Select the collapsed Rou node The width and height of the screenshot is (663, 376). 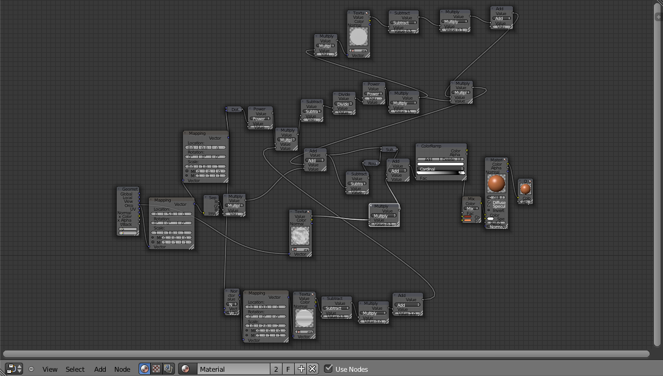pos(371,163)
